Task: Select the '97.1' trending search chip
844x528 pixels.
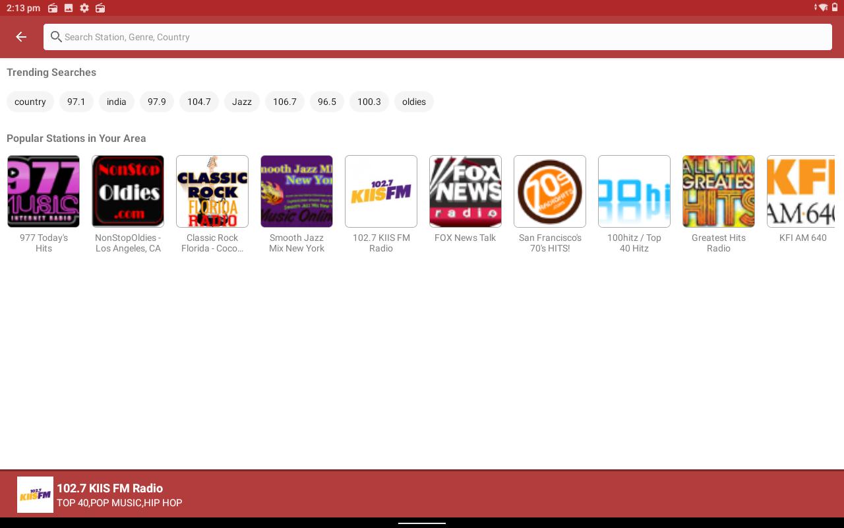Action: 76,102
